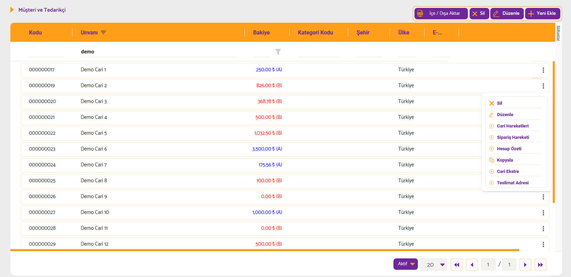Click code 000000028
The image size is (571, 277).
(x=42, y=228)
